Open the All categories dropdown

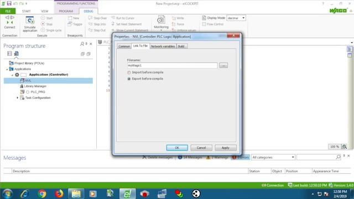(273, 157)
